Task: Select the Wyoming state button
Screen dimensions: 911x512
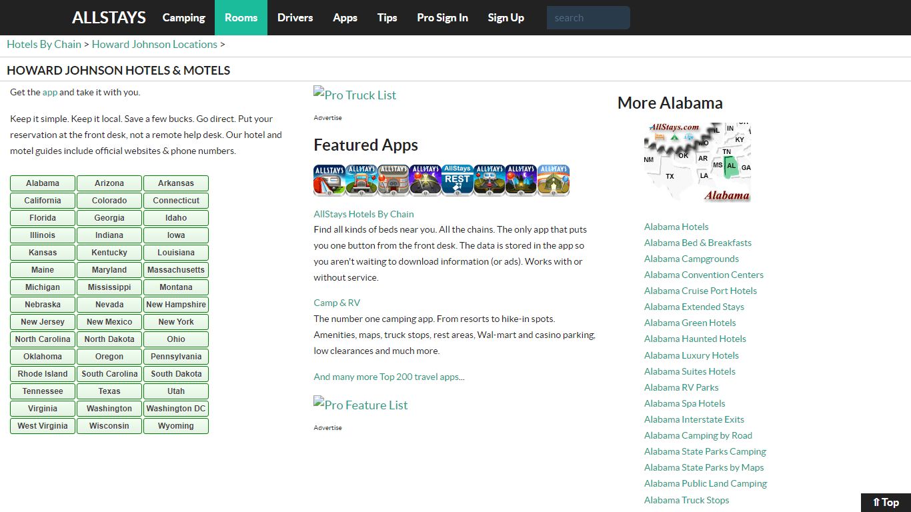Action: [x=176, y=426]
